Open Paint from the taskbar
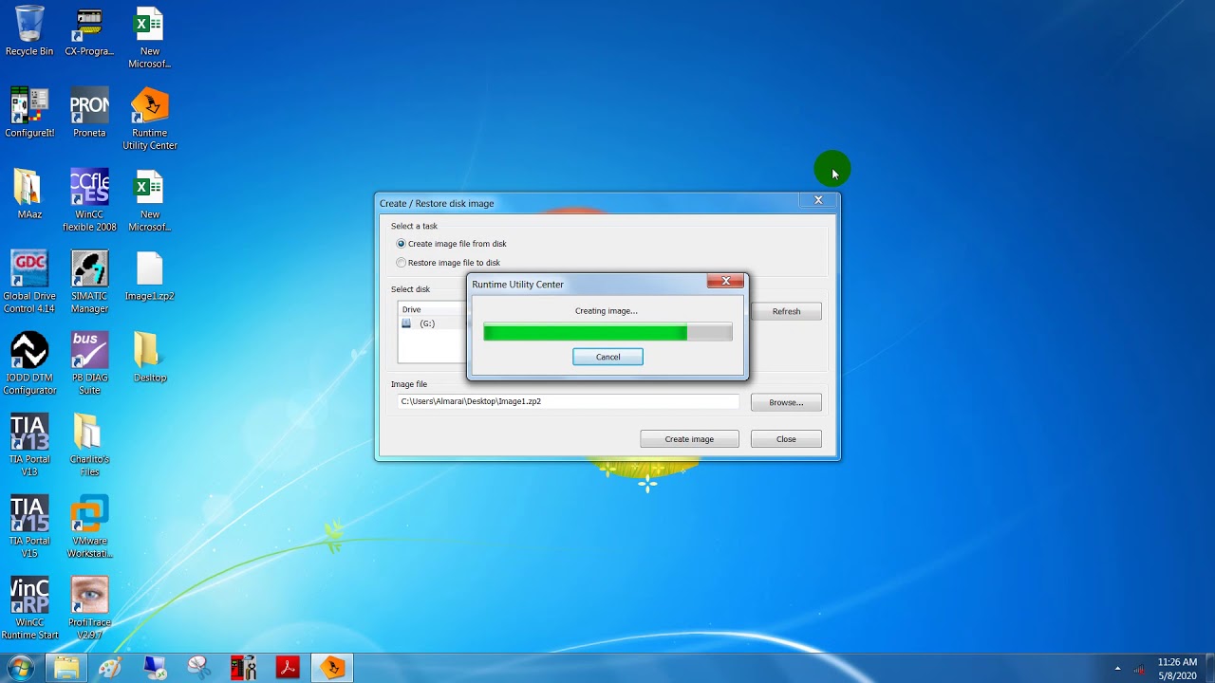The height and width of the screenshot is (683, 1215). click(x=110, y=668)
